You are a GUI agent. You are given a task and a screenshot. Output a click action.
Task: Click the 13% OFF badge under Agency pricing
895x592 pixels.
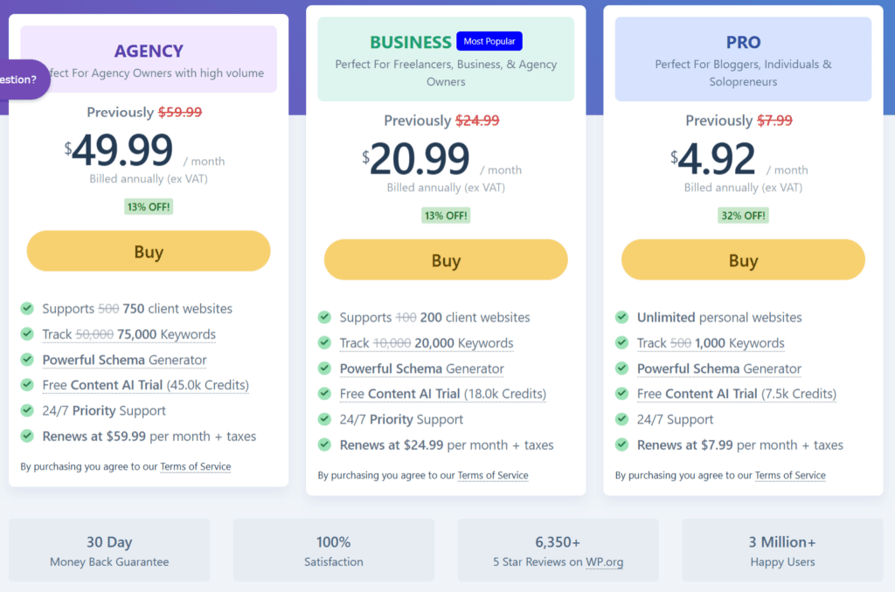(x=148, y=205)
